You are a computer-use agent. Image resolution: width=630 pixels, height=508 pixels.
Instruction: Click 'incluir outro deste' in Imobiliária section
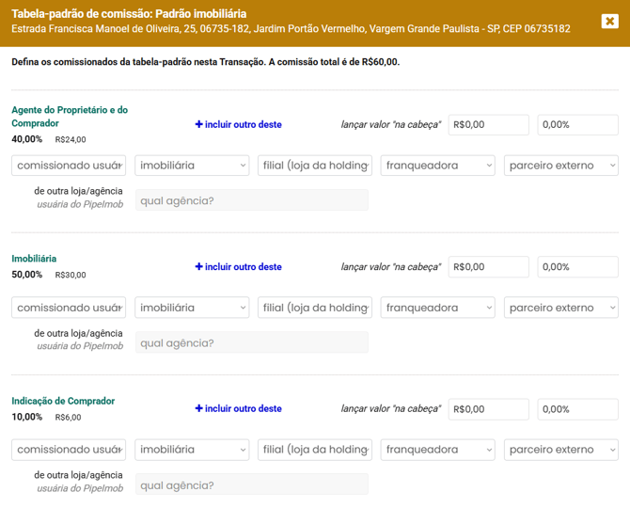tap(238, 267)
